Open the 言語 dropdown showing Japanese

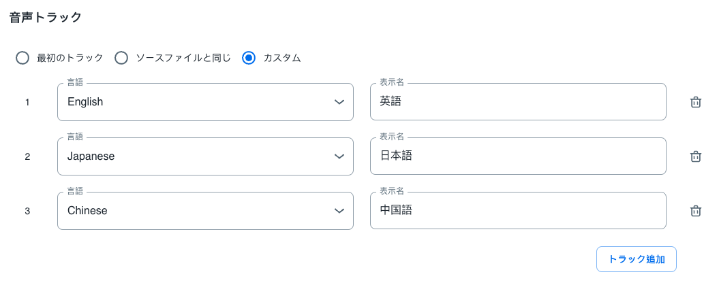tap(198, 156)
